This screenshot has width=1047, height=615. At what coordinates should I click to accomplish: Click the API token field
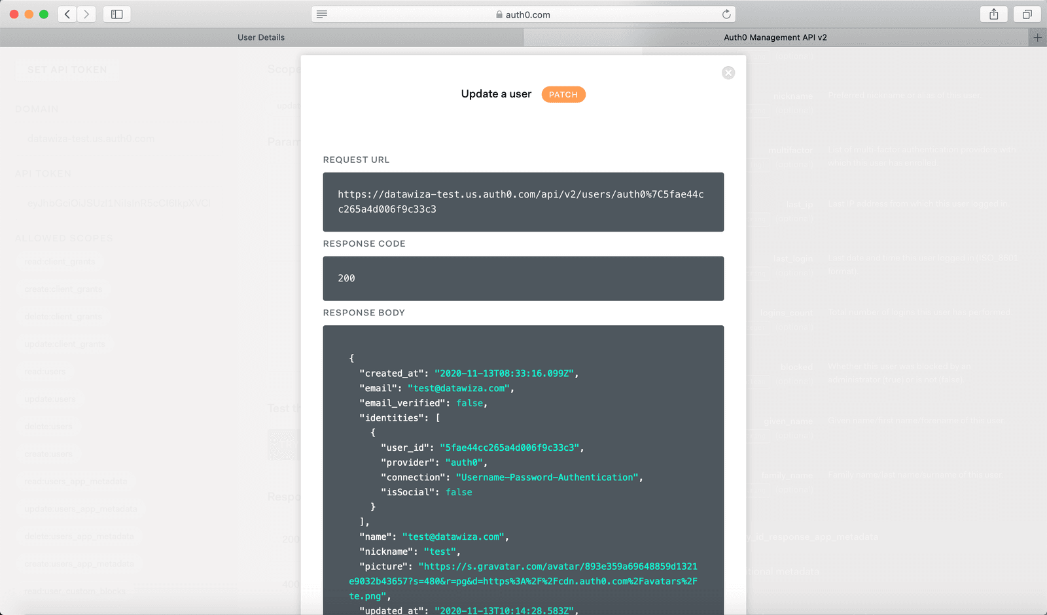coord(119,203)
